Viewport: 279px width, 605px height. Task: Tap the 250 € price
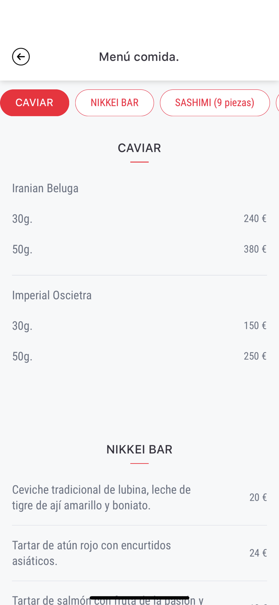(255, 356)
